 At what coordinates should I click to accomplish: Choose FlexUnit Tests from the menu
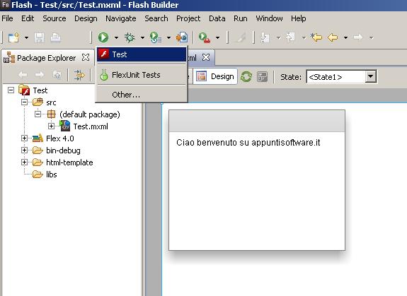click(142, 75)
